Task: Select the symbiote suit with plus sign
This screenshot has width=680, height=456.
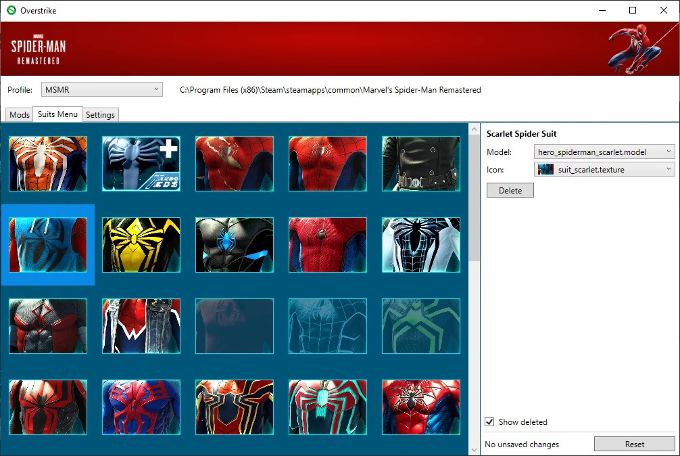Action: tap(141, 164)
